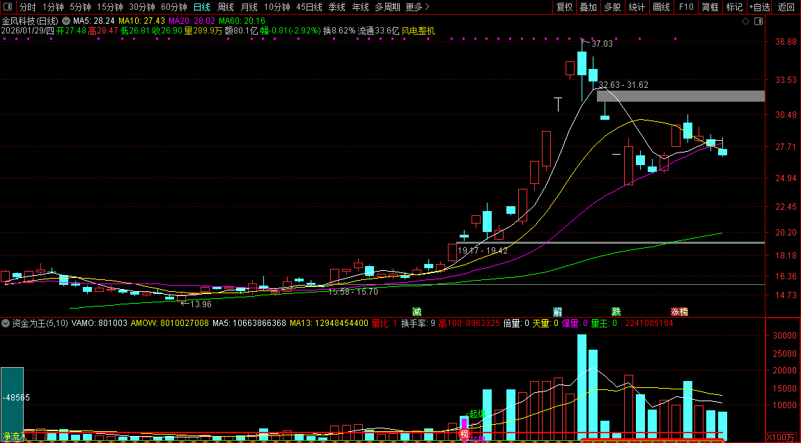Add stock with +自选 button
This screenshot has height=443, width=801.
pos(760,7)
